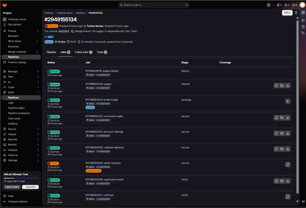Expand the Manage menu
306x208 pixels.
coord(21,71)
